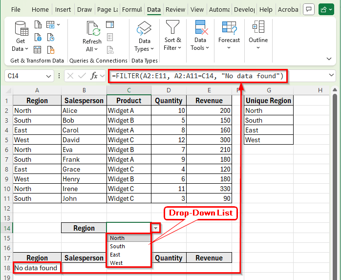Switch to the Home tab
The height and width of the screenshot is (280, 341).
point(40,10)
